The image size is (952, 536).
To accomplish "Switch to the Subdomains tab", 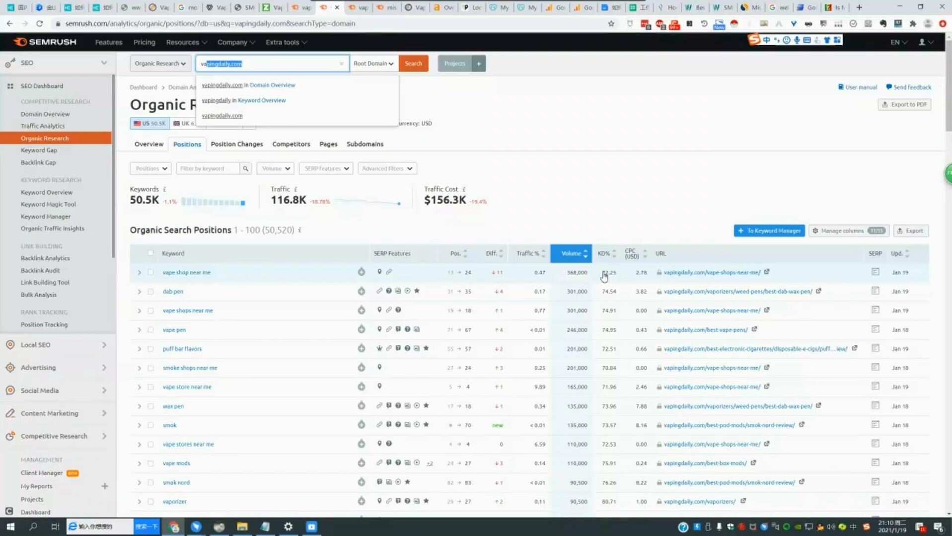I will pyautogui.click(x=365, y=144).
